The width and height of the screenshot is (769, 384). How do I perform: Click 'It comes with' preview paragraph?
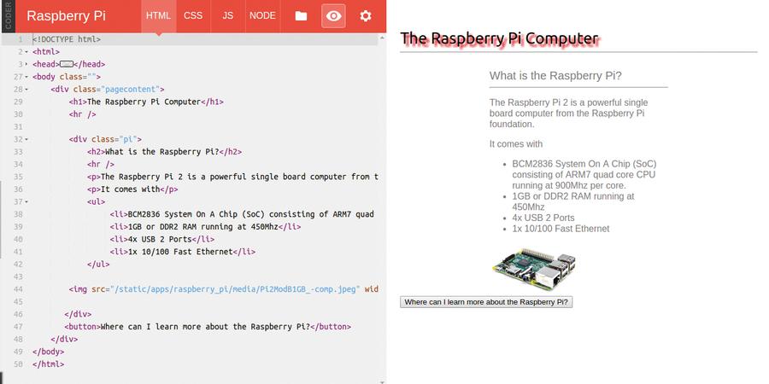point(516,144)
